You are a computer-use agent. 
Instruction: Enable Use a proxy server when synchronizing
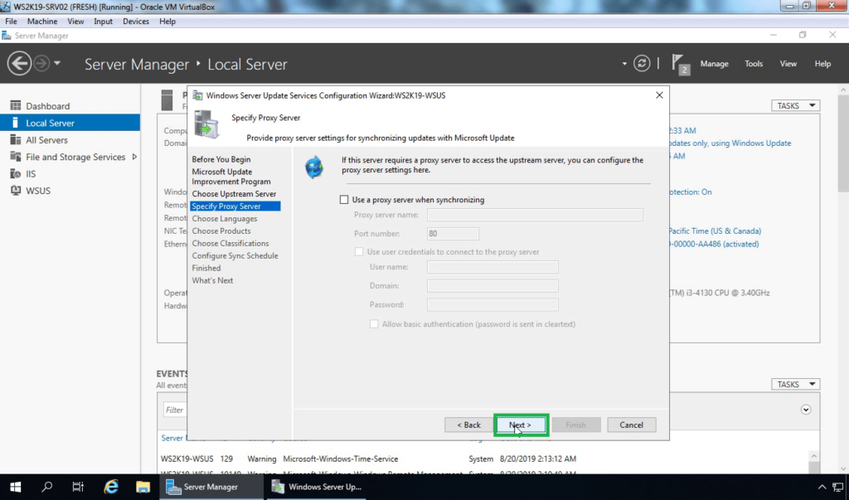(x=344, y=199)
